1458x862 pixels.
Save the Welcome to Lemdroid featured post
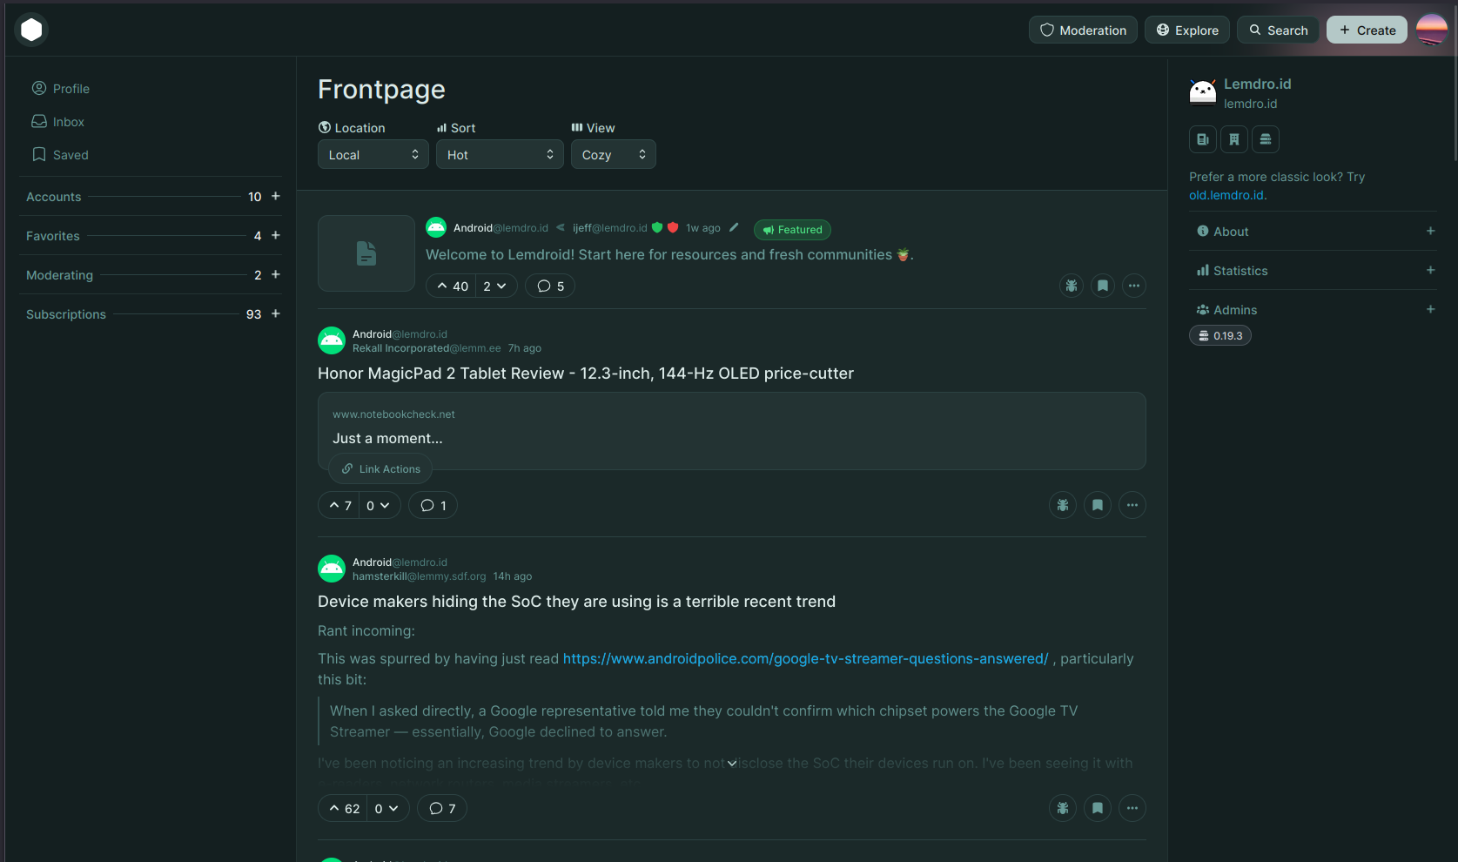tap(1103, 286)
